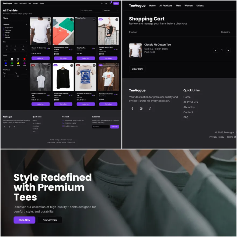Pick the White color swatch
Screen dimensions: 237x237
(x=12, y=59)
